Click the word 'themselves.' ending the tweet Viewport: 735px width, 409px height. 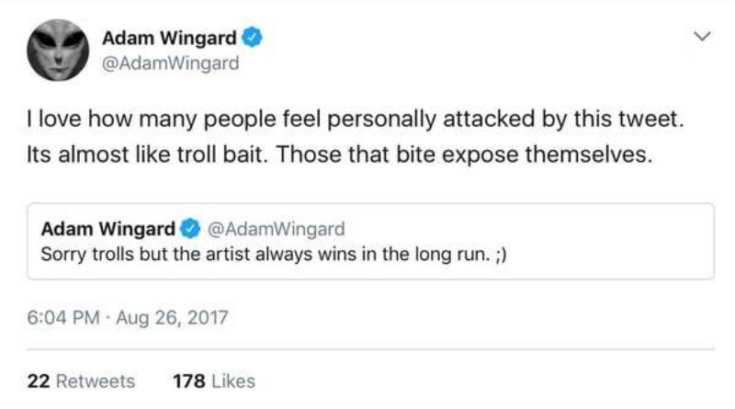coord(588,154)
